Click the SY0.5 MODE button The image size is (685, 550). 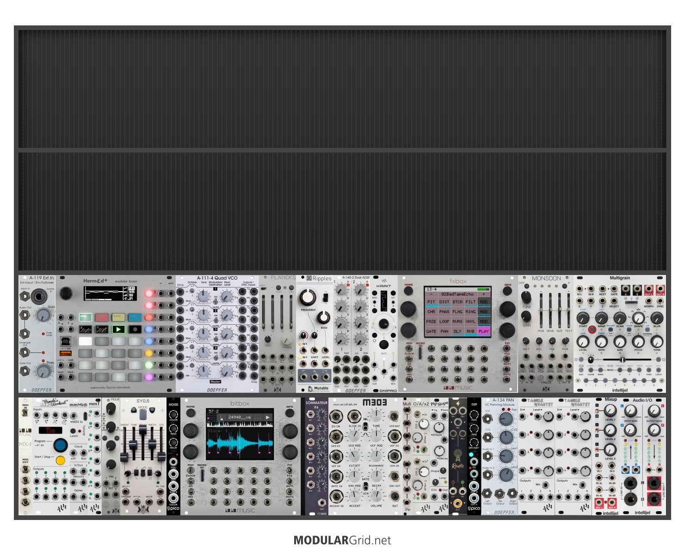143,414
